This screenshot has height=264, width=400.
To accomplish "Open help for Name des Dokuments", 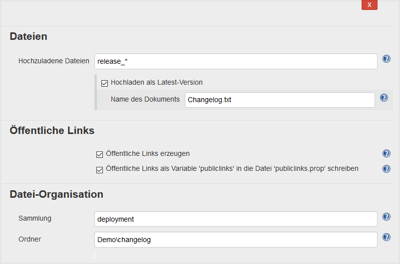I will 384,98.
